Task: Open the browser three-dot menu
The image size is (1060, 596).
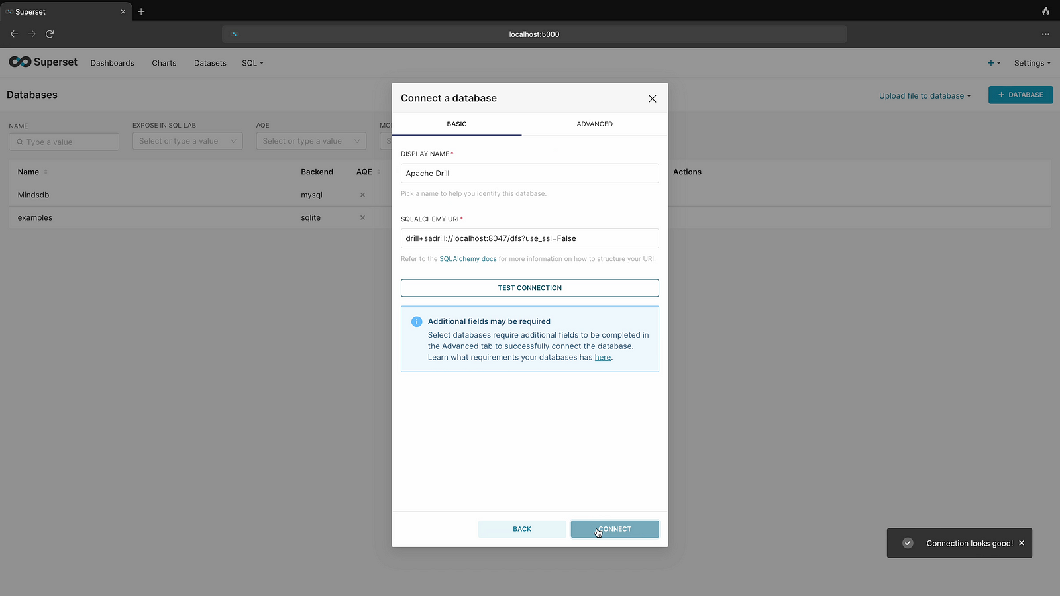Action: [1045, 34]
